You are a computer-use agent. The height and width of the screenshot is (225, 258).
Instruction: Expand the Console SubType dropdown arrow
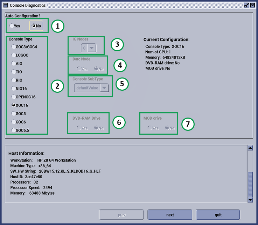(x=104, y=88)
